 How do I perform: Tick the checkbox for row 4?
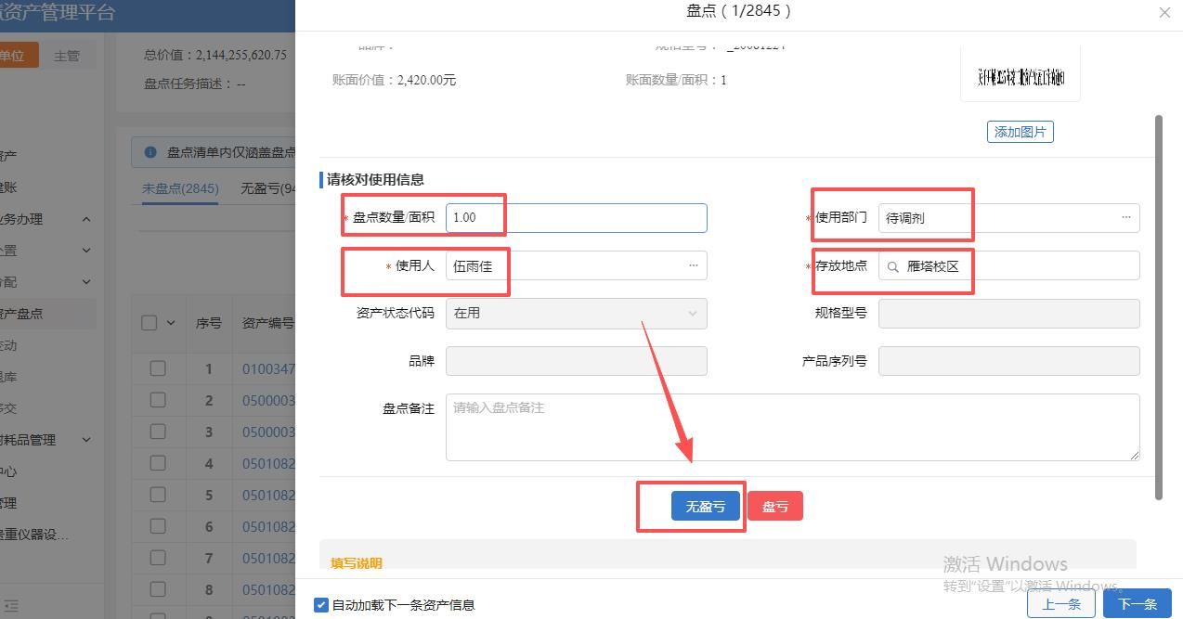[x=158, y=463]
